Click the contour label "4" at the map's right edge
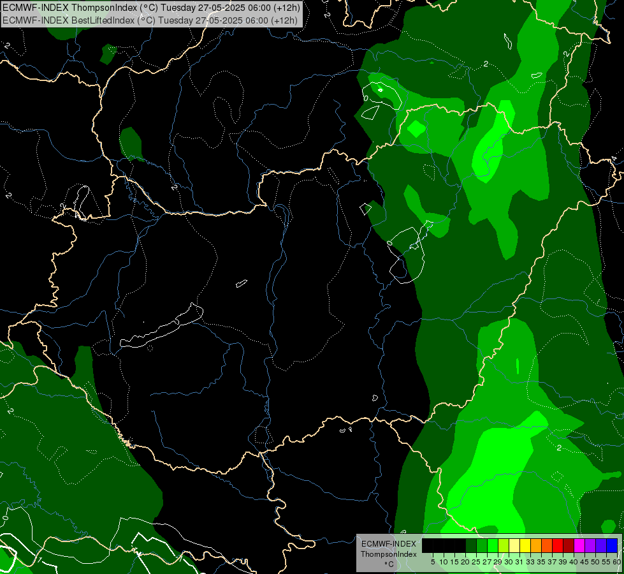Screen dimensions: 624x574 pos(614,159)
